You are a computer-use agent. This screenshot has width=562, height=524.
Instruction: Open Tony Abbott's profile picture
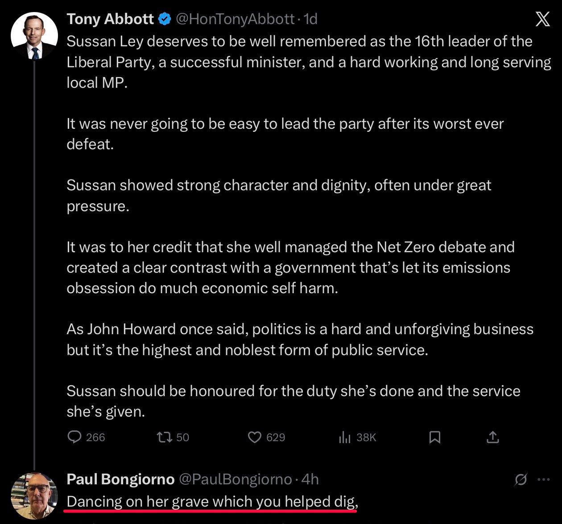tap(34, 37)
